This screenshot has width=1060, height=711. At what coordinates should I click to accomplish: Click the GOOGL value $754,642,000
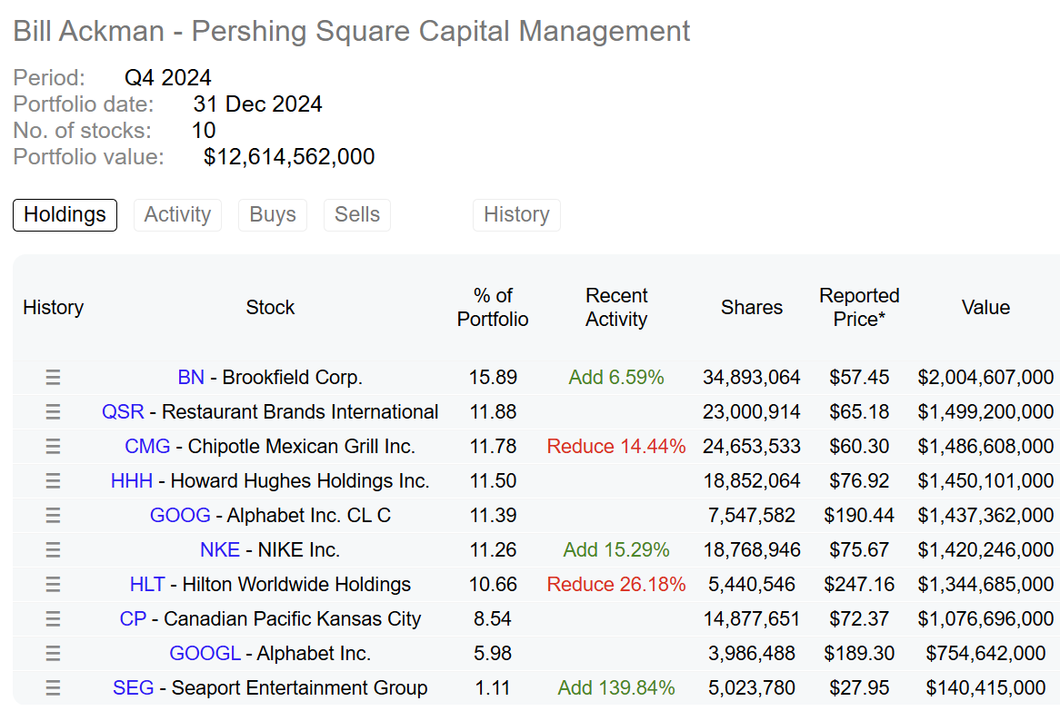[x=985, y=653]
